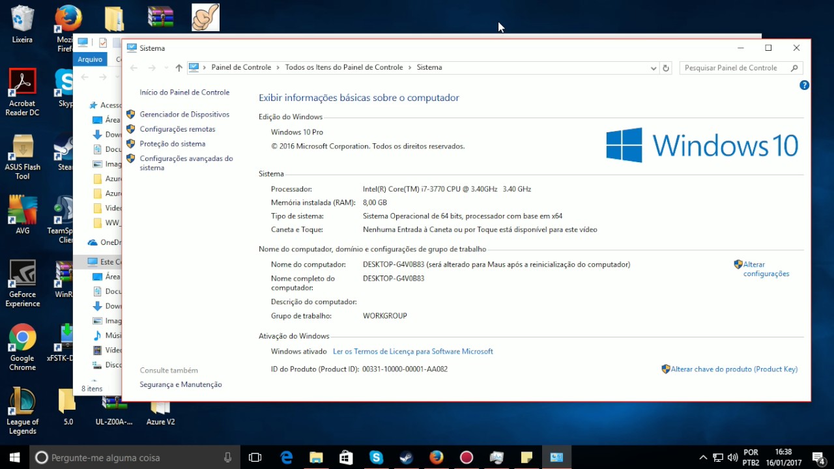Open network icon in system tray

pyautogui.click(x=718, y=457)
